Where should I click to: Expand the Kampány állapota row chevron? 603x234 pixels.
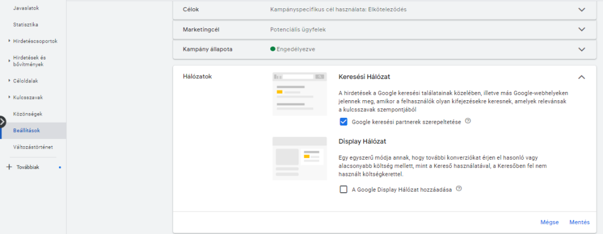pyautogui.click(x=581, y=50)
